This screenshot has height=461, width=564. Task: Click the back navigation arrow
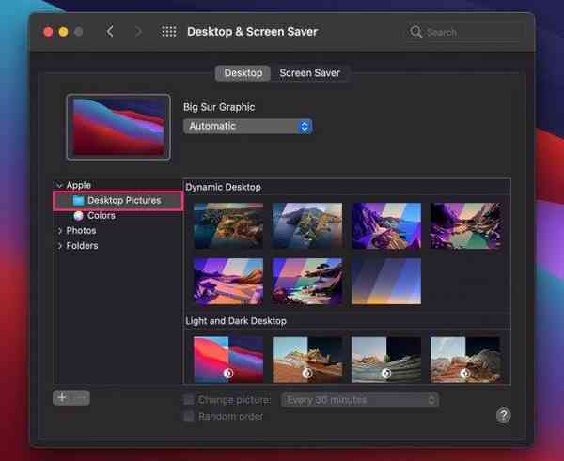coord(110,32)
